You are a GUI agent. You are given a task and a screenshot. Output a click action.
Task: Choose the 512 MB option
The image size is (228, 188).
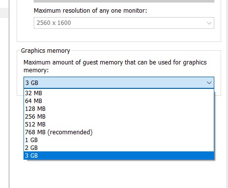click(119, 125)
